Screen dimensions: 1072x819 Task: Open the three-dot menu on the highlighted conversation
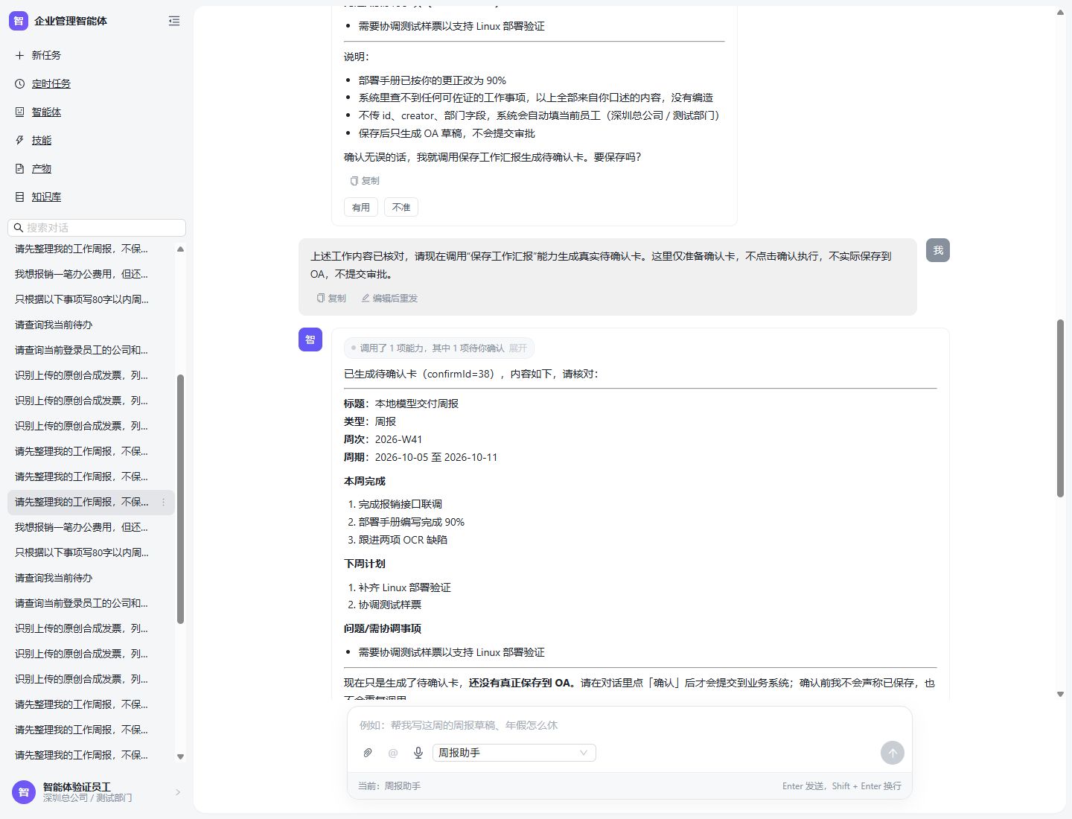(x=164, y=502)
